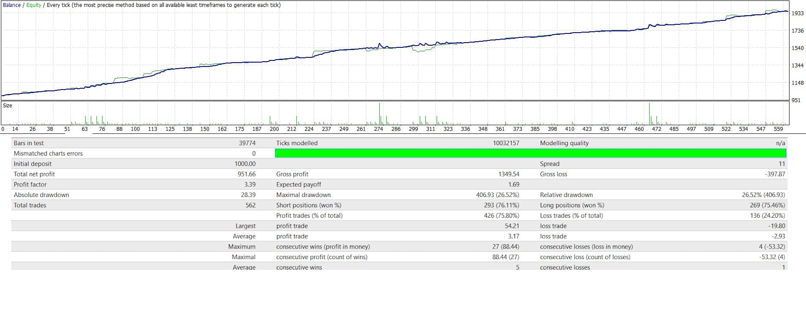Select the Total net profit value 951.66
The height and width of the screenshot is (326, 806).
tap(245, 174)
